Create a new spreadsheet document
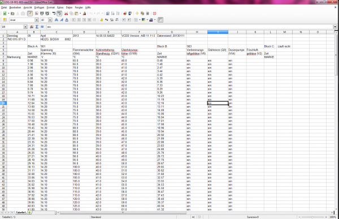 click(5, 14)
